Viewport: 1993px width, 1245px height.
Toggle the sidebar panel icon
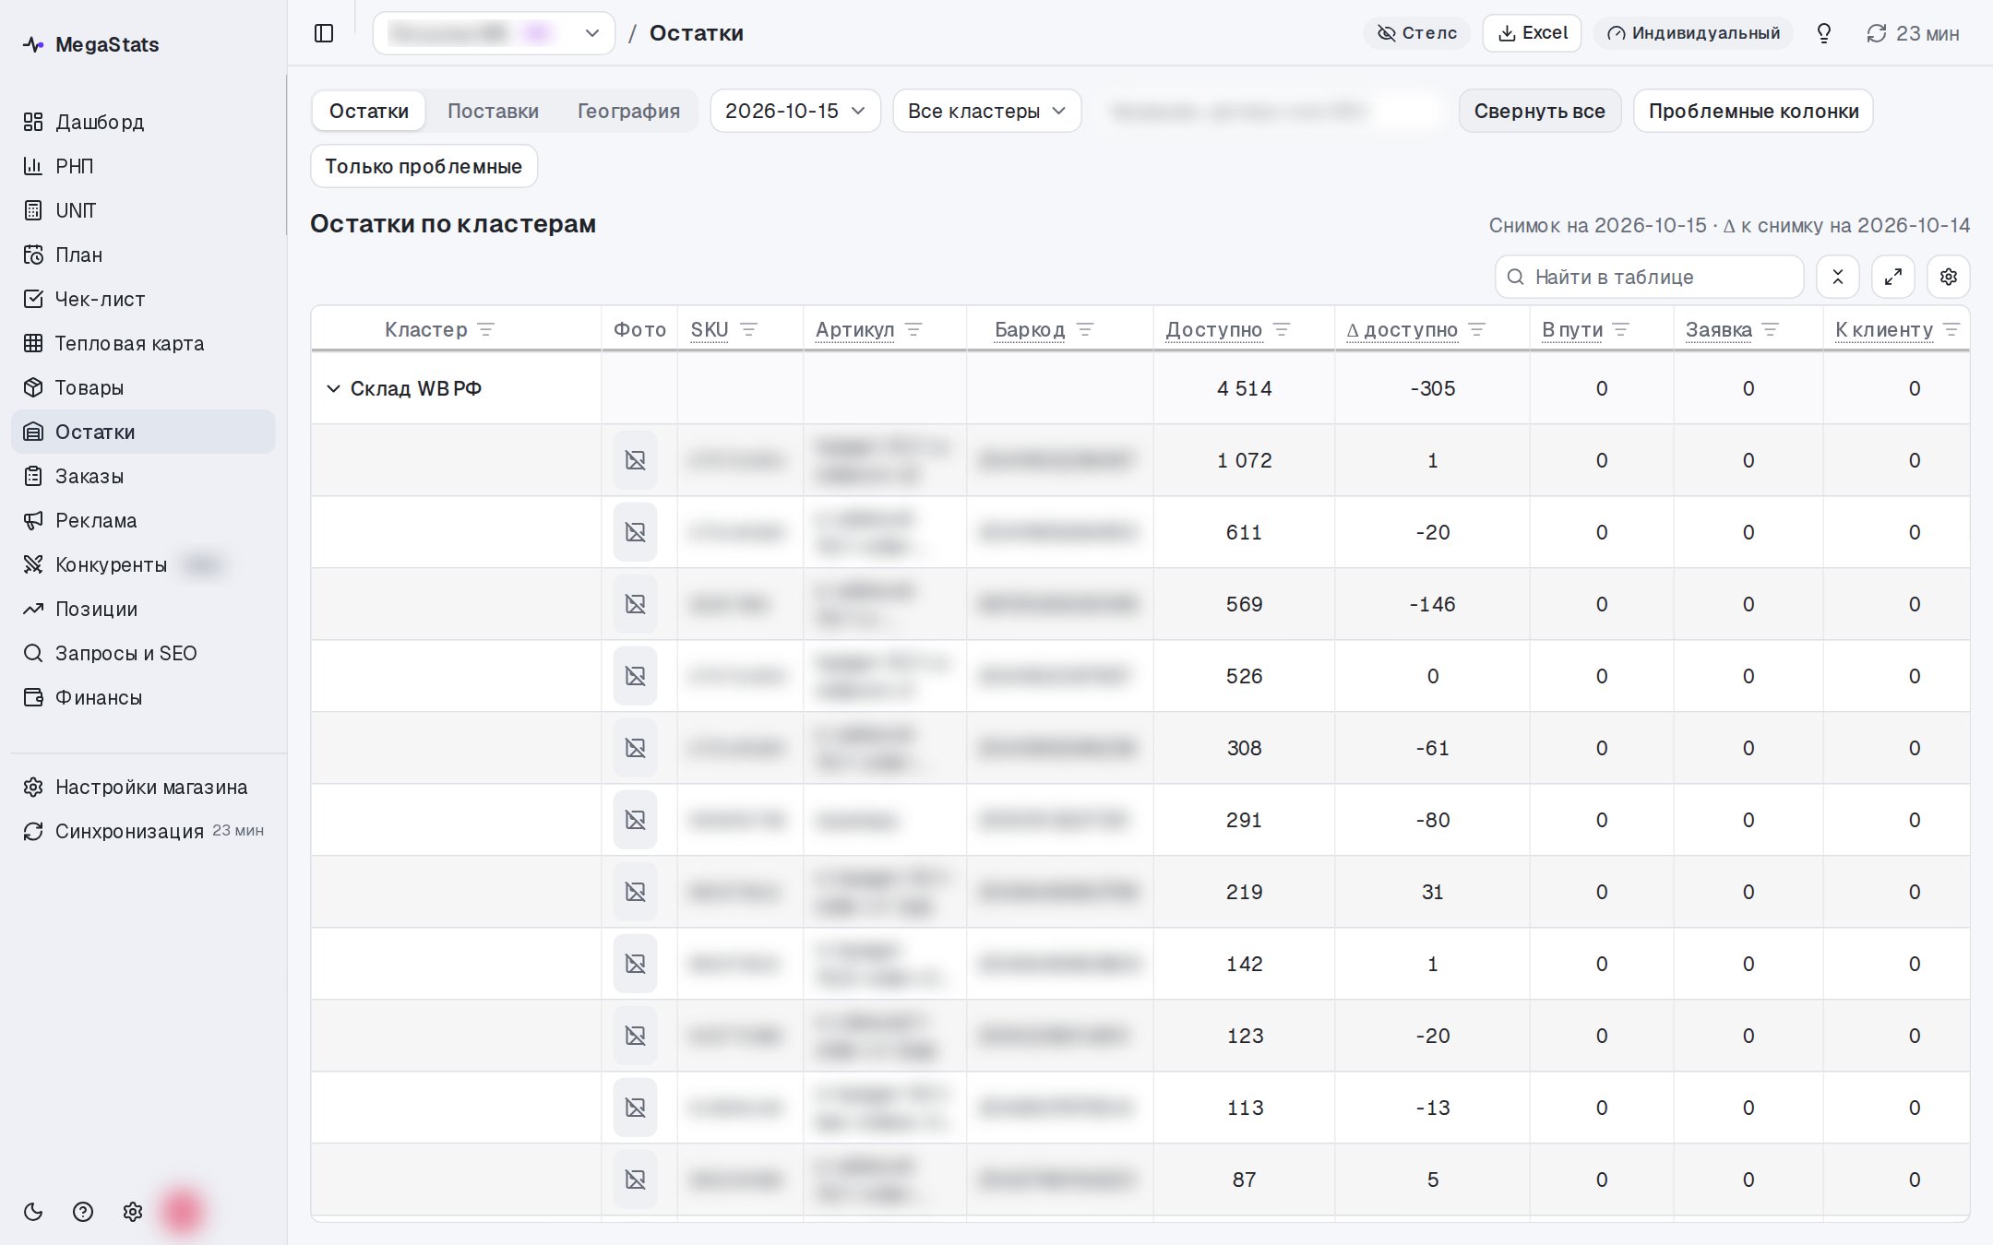[x=324, y=33]
